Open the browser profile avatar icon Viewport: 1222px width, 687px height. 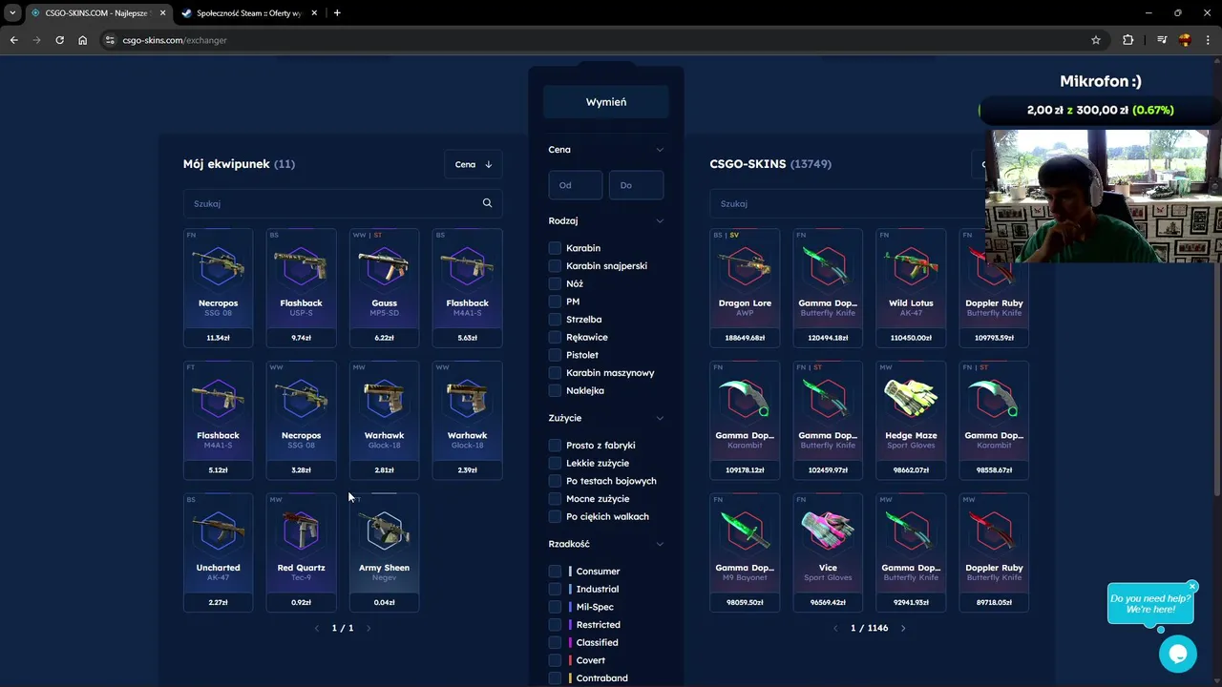(x=1185, y=40)
